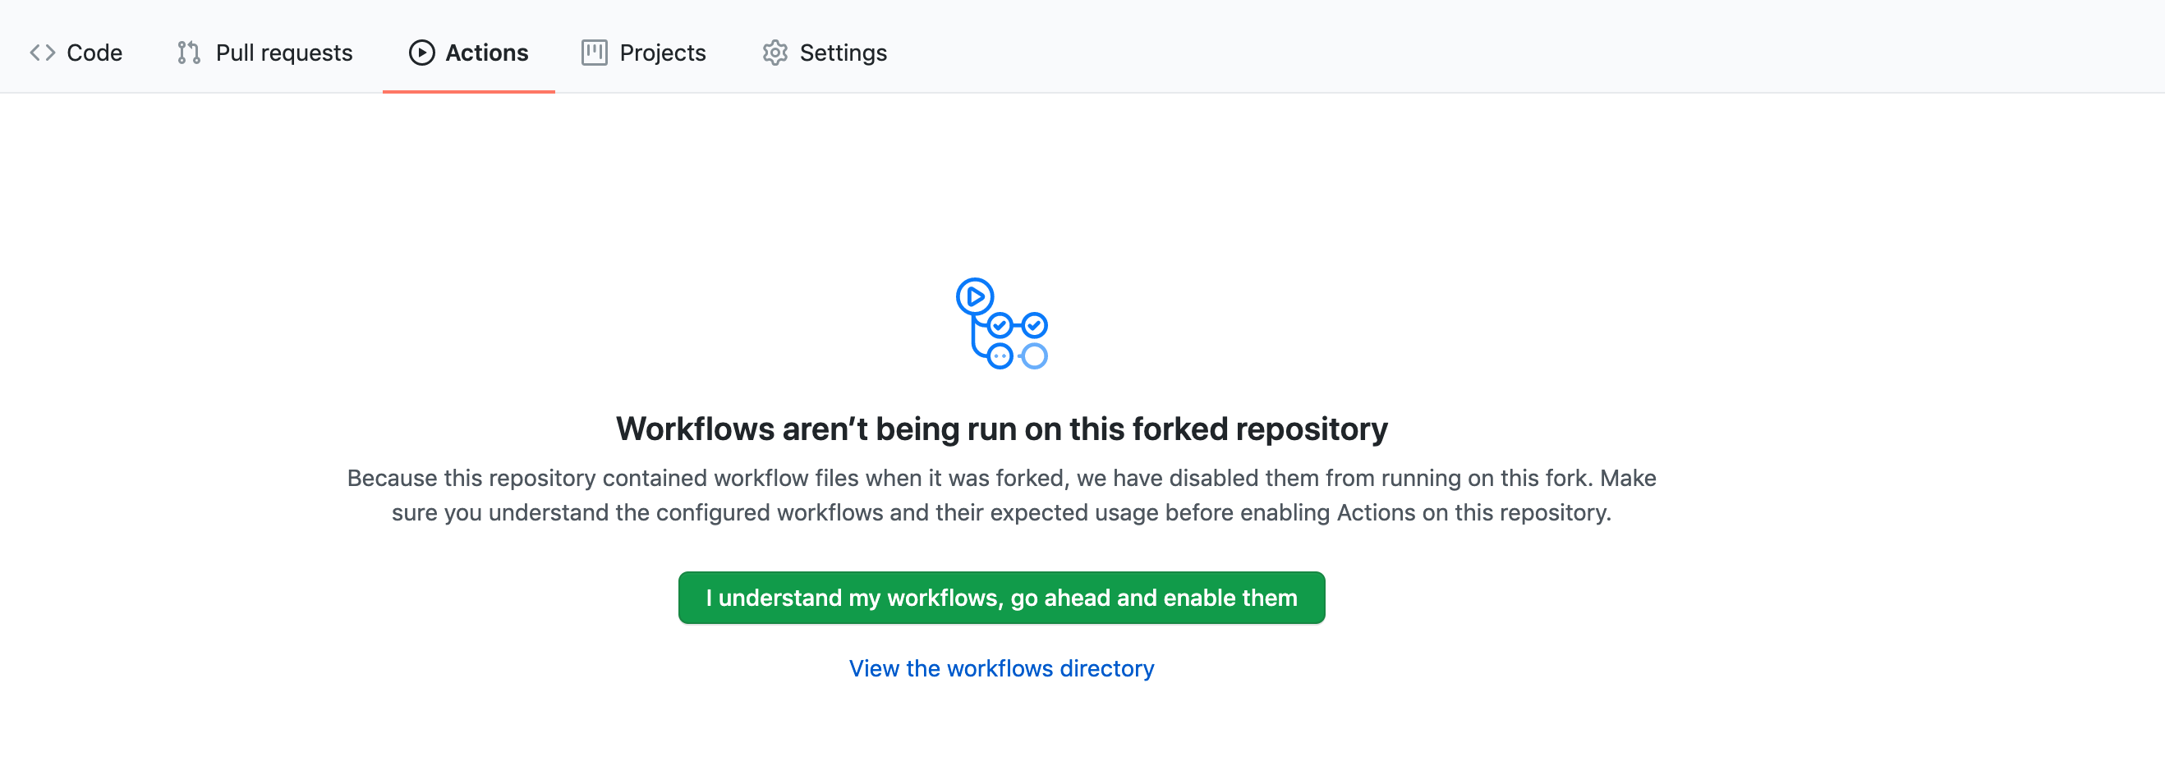This screenshot has height=775, width=2165.
Task: Click the project board icon beside Projects
Action: (x=594, y=52)
